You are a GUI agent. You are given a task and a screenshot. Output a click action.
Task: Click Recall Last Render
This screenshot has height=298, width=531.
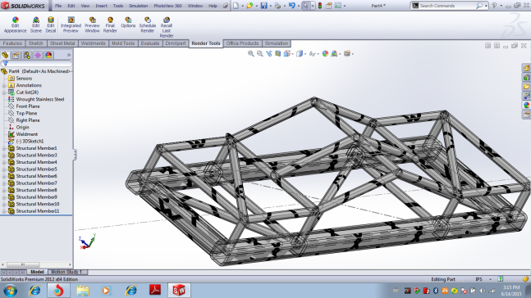pos(167,27)
